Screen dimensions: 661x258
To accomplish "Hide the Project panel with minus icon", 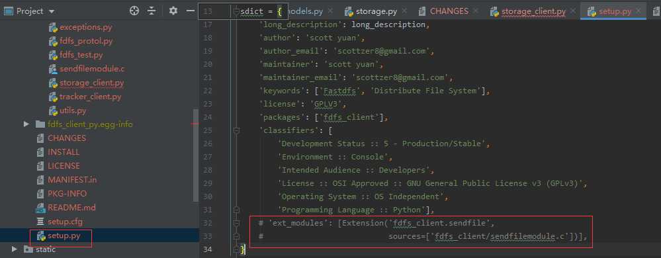I will click(191, 11).
